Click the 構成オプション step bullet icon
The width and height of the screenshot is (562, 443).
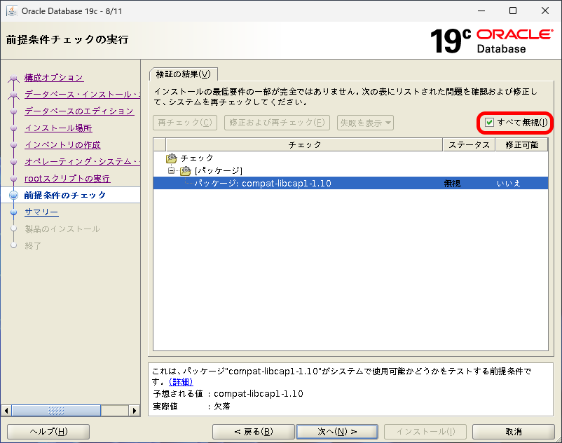coord(13,78)
